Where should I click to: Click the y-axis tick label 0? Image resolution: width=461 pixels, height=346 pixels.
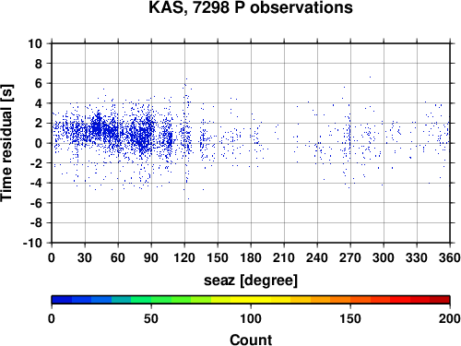[39, 143]
